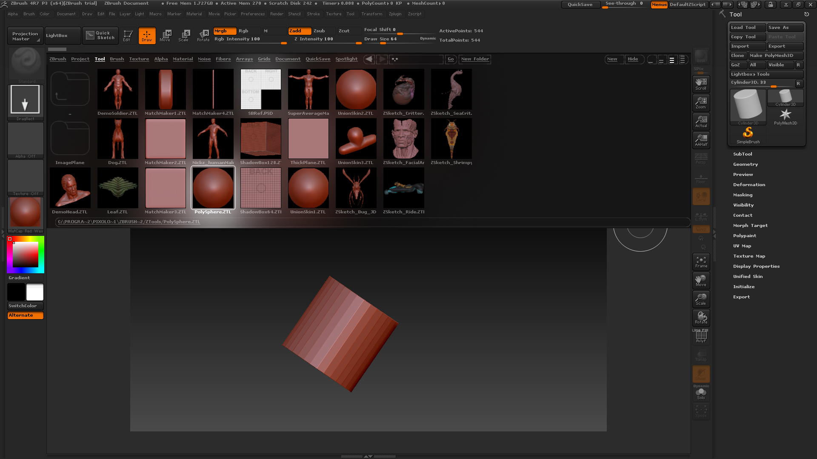Click the Actual size icon
The image size is (817, 459).
coord(701,121)
